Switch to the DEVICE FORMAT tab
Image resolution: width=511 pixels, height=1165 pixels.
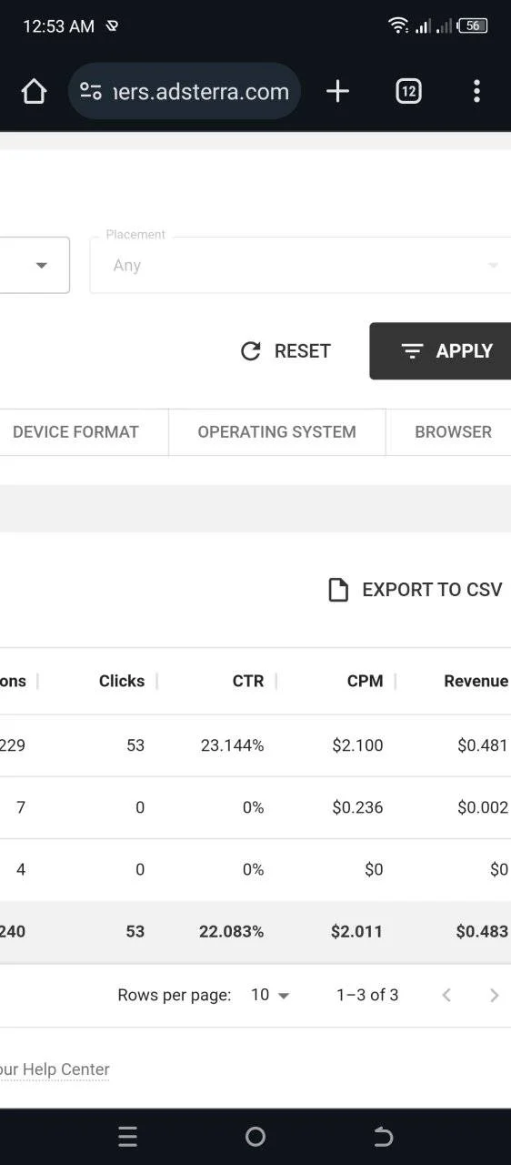(x=76, y=432)
